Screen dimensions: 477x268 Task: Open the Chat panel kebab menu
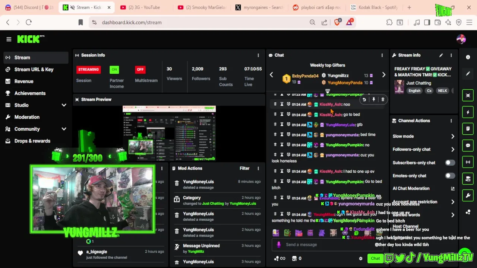382,55
